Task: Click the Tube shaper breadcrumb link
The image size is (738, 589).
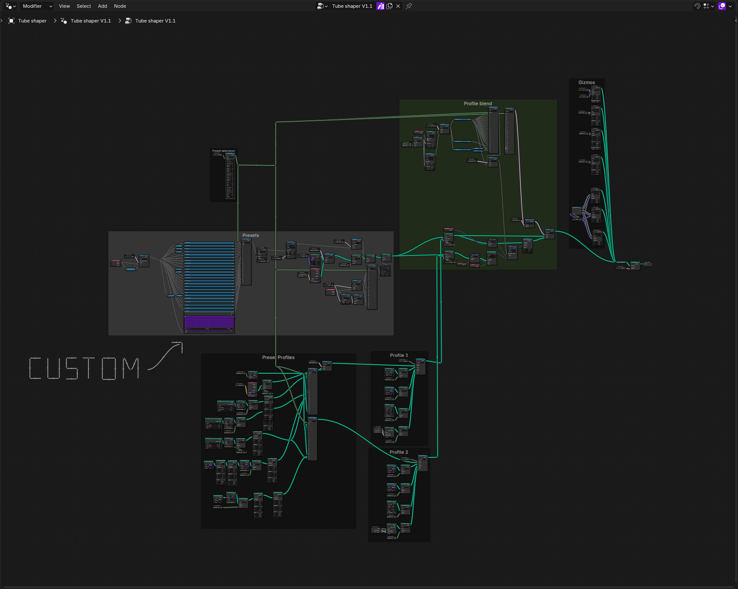Action: point(32,20)
